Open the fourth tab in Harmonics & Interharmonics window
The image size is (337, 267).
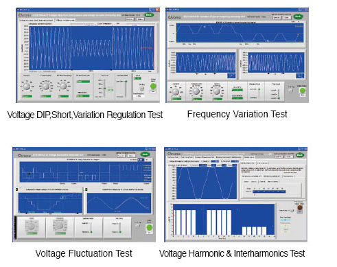[x=229, y=157]
